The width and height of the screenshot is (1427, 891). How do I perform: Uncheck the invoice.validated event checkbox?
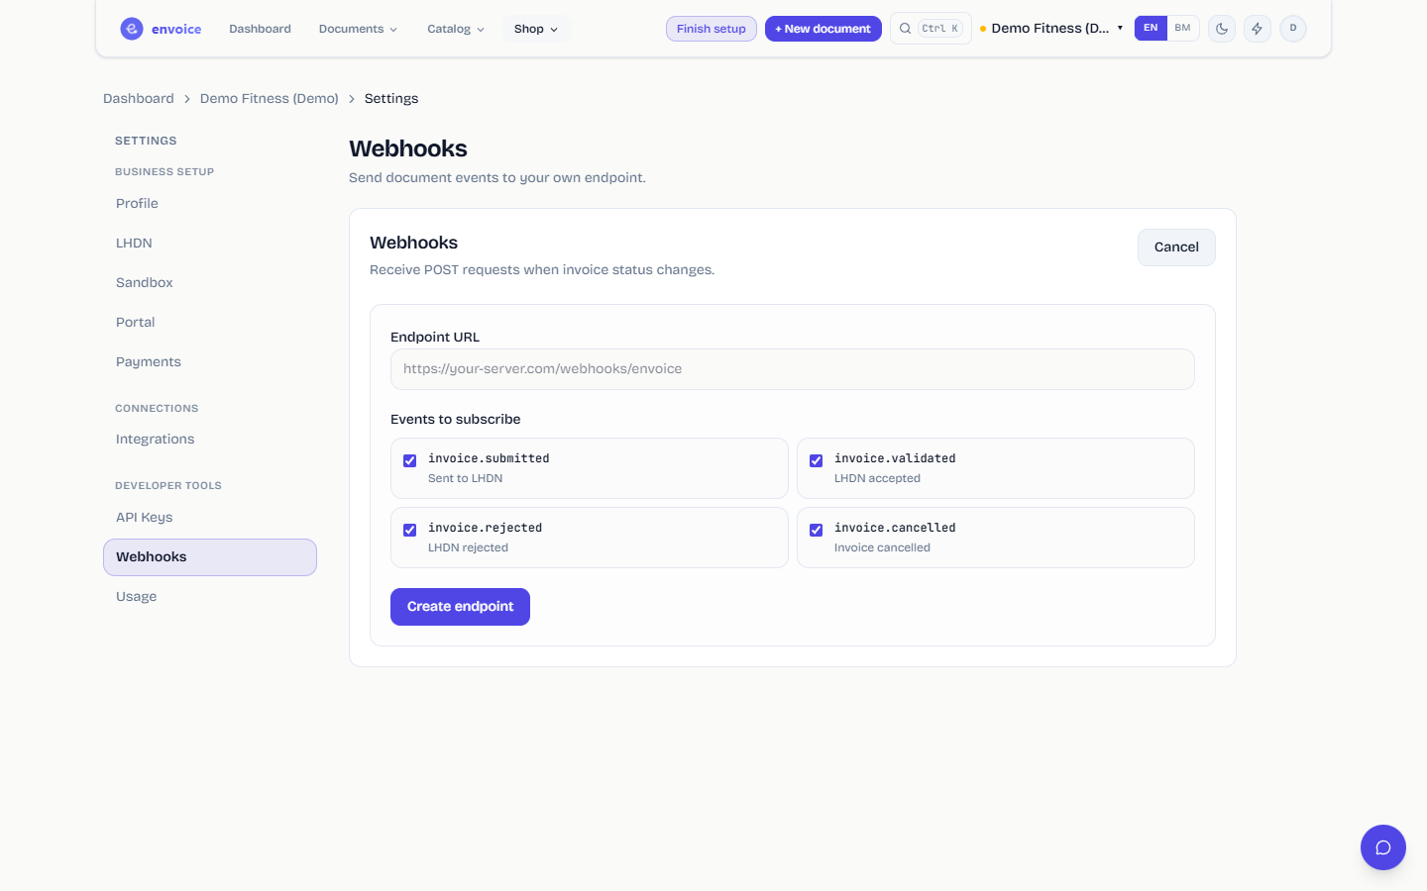pyautogui.click(x=816, y=460)
